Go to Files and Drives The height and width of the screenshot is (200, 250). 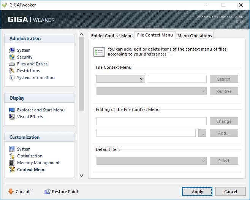(x=32, y=64)
